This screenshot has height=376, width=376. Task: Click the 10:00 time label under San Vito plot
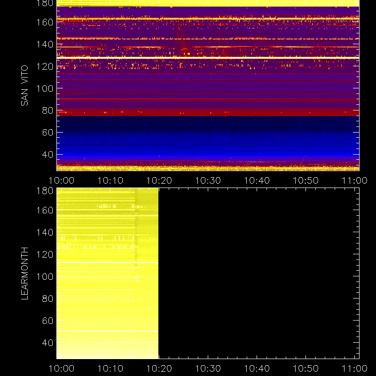pyautogui.click(x=62, y=180)
